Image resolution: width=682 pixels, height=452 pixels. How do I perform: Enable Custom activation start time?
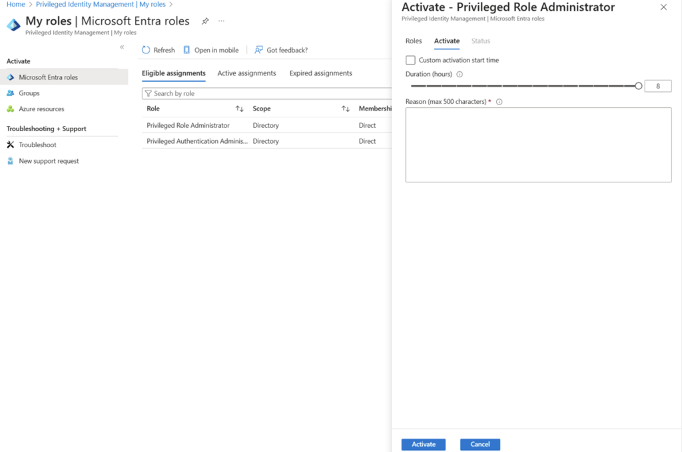[410, 60]
